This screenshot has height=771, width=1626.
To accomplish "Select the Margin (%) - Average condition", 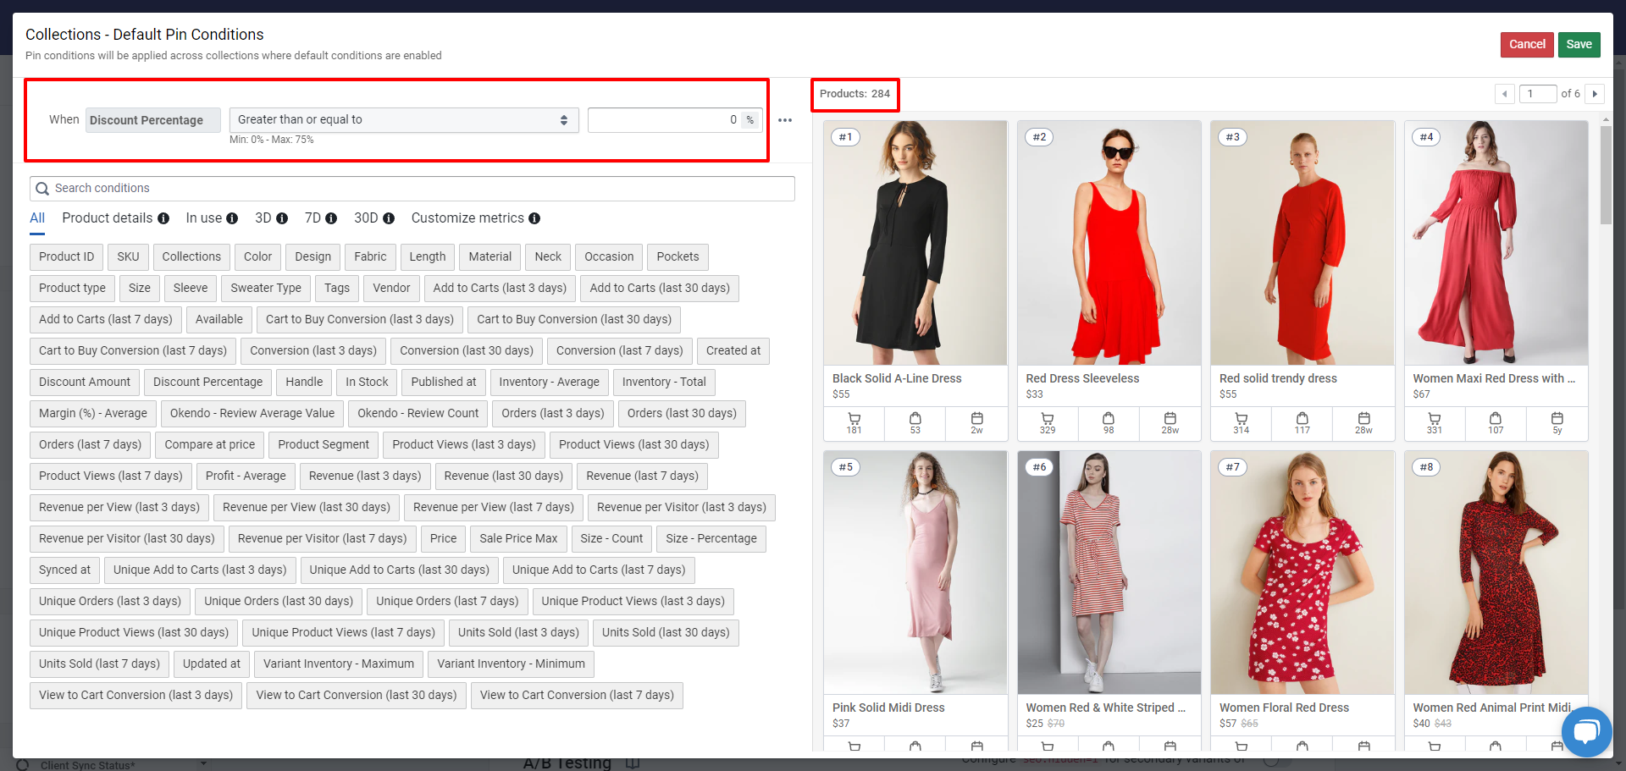I will [x=93, y=414].
